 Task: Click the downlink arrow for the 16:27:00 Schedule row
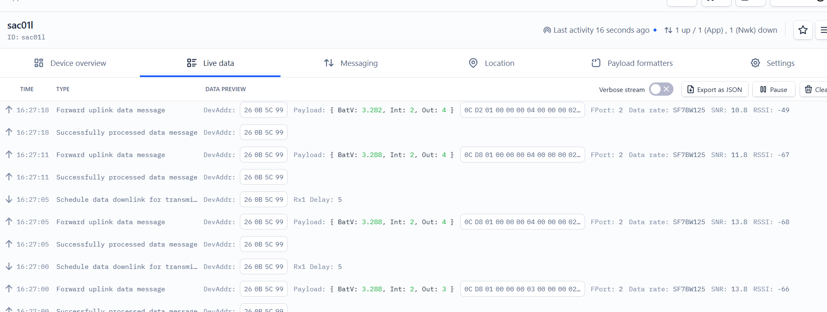(9, 266)
